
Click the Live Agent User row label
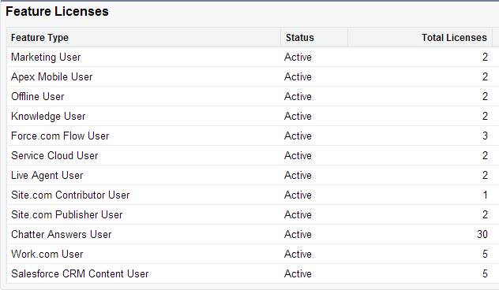(x=47, y=175)
